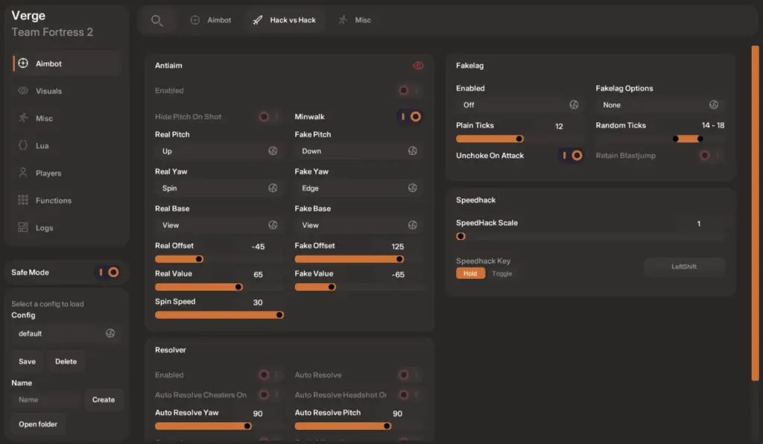
Task: Click the Open folder button
Action: (x=38, y=424)
